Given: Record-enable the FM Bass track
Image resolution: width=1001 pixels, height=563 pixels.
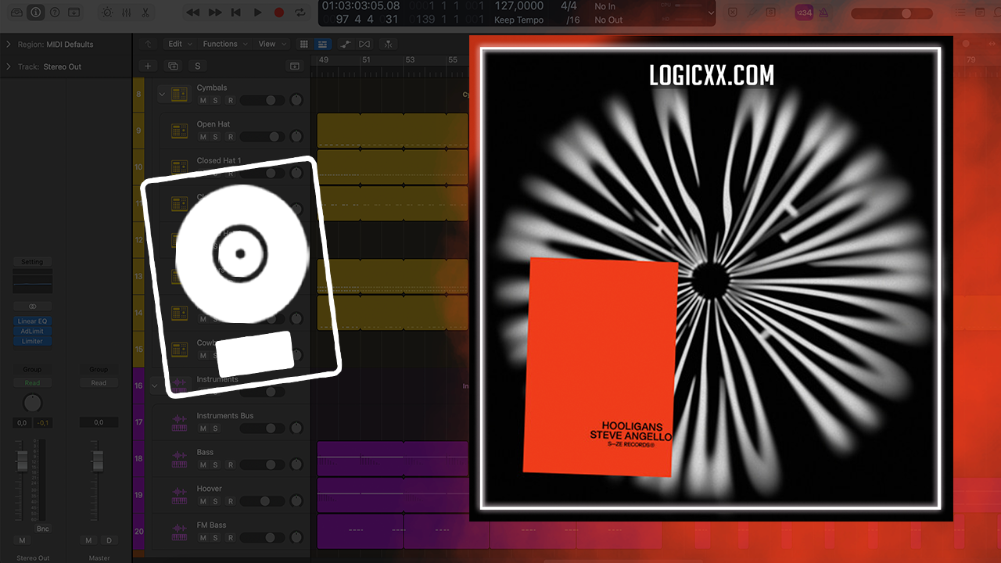Looking at the screenshot, I should click(x=230, y=538).
